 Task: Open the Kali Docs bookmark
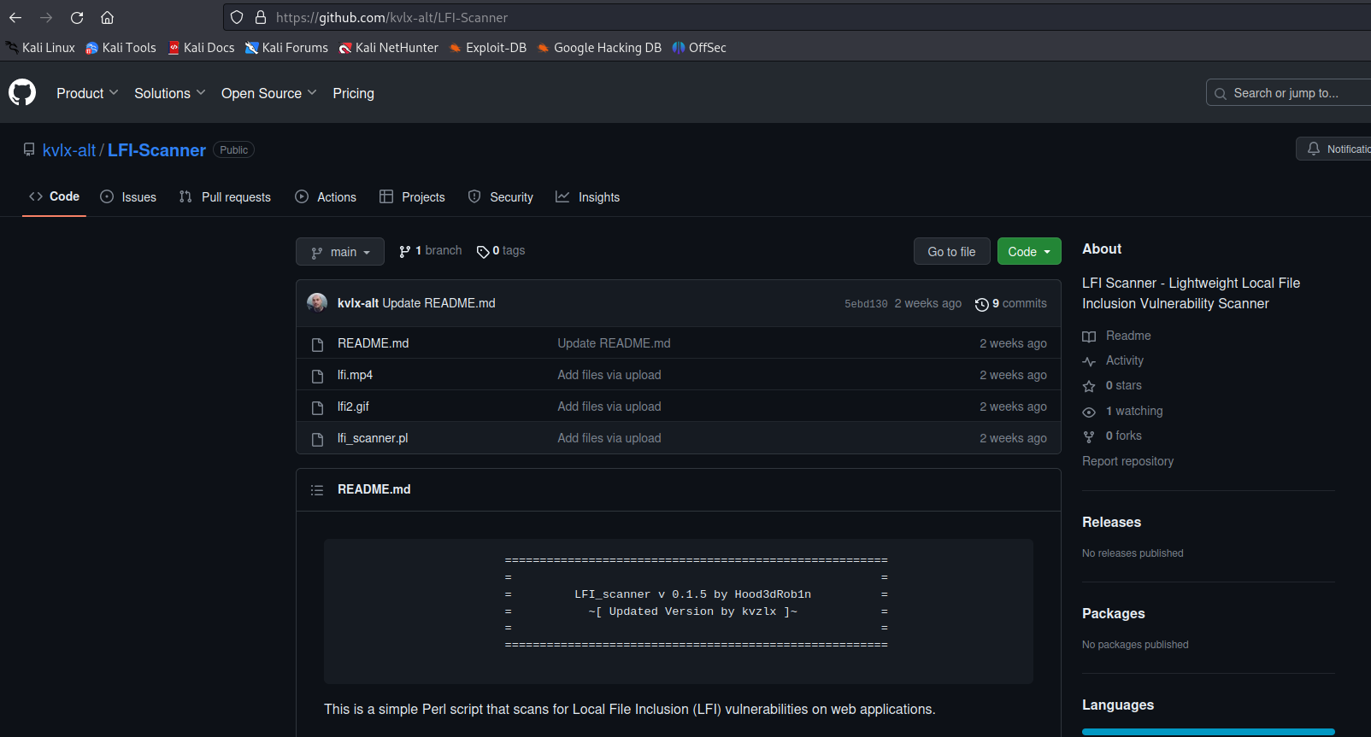[201, 48]
